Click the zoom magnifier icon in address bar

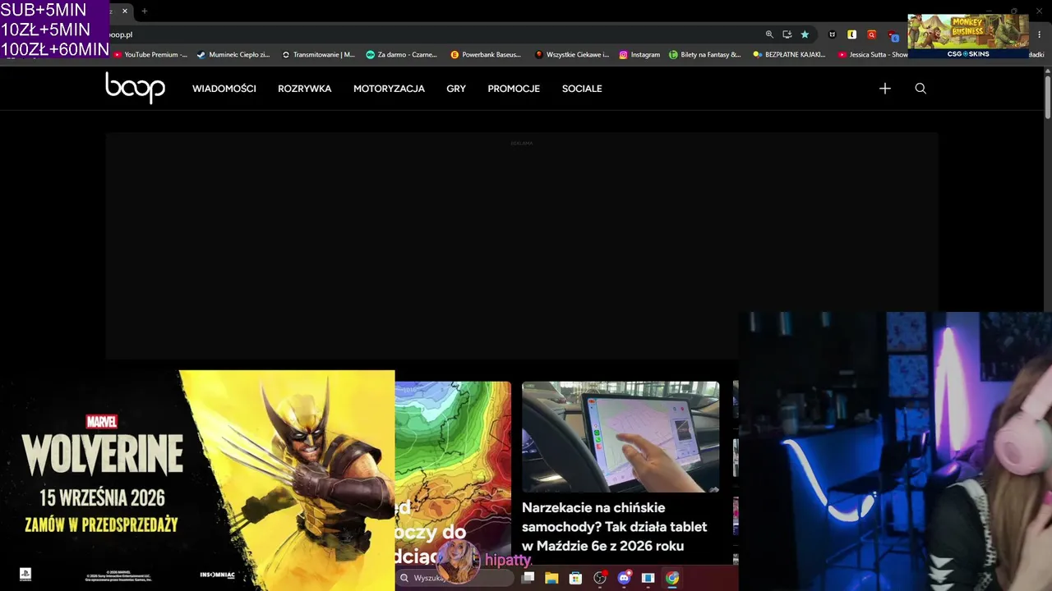[769, 34]
